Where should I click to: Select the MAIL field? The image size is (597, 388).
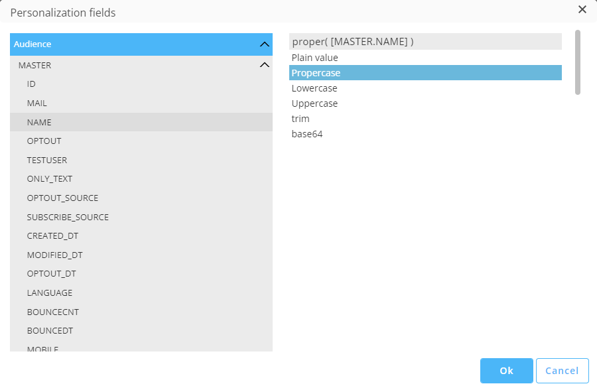36,103
